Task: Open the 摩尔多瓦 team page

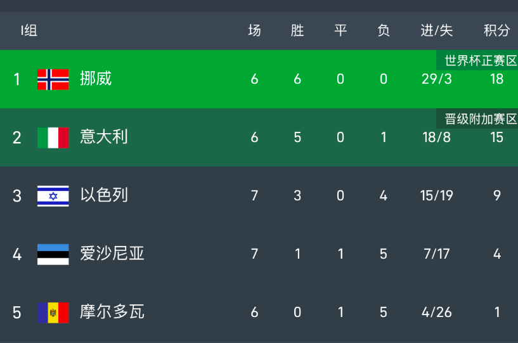Action: [112, 312]
